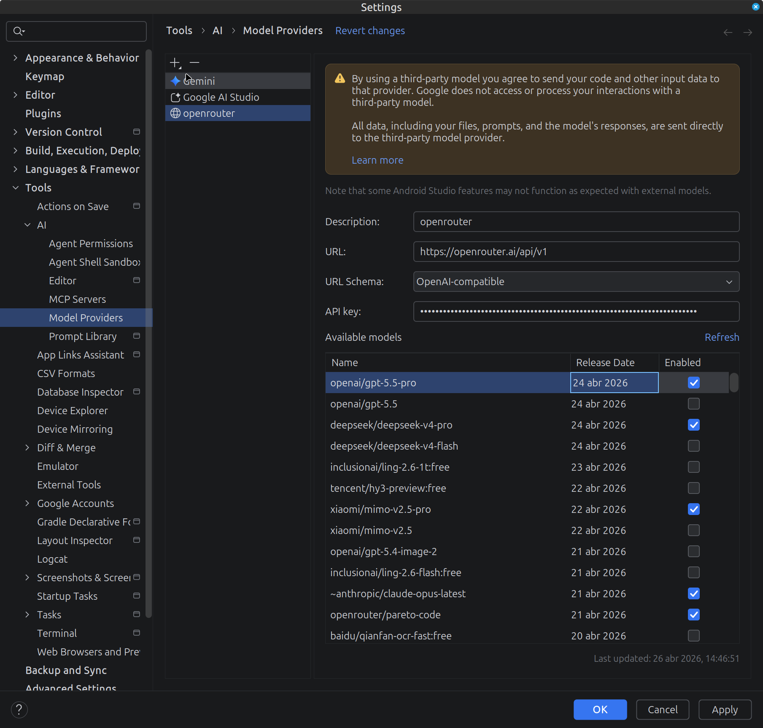Click the Refresh models link
The image size is (763, 728).
click(722, 337)
